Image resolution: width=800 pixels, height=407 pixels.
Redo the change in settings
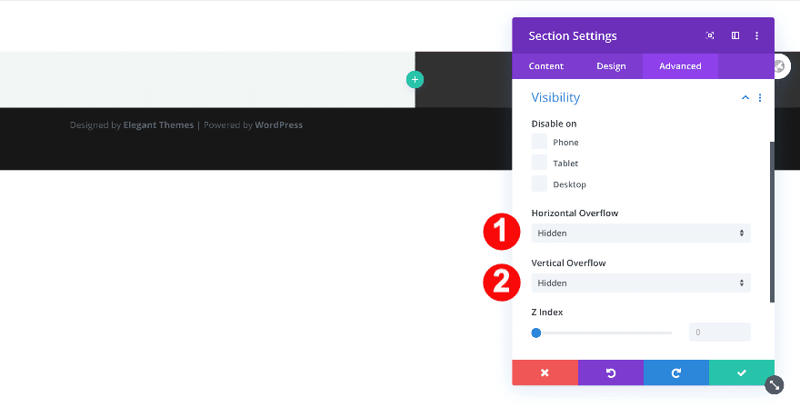pos(675,372)
